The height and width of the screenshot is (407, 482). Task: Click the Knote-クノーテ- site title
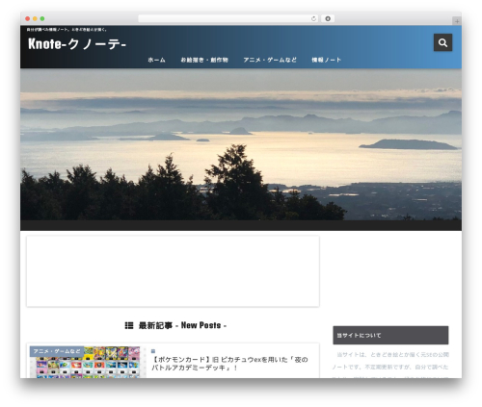77,44
